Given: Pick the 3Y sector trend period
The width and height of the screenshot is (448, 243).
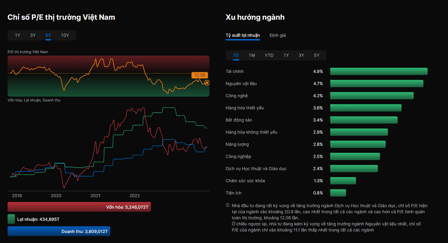Looking at the screenshot, I should click(x=301, y=55).
